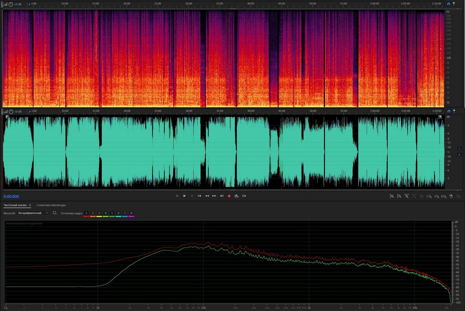Open Частотный анализ panel menu icon
465x311 pixels.
pos(30,205)
